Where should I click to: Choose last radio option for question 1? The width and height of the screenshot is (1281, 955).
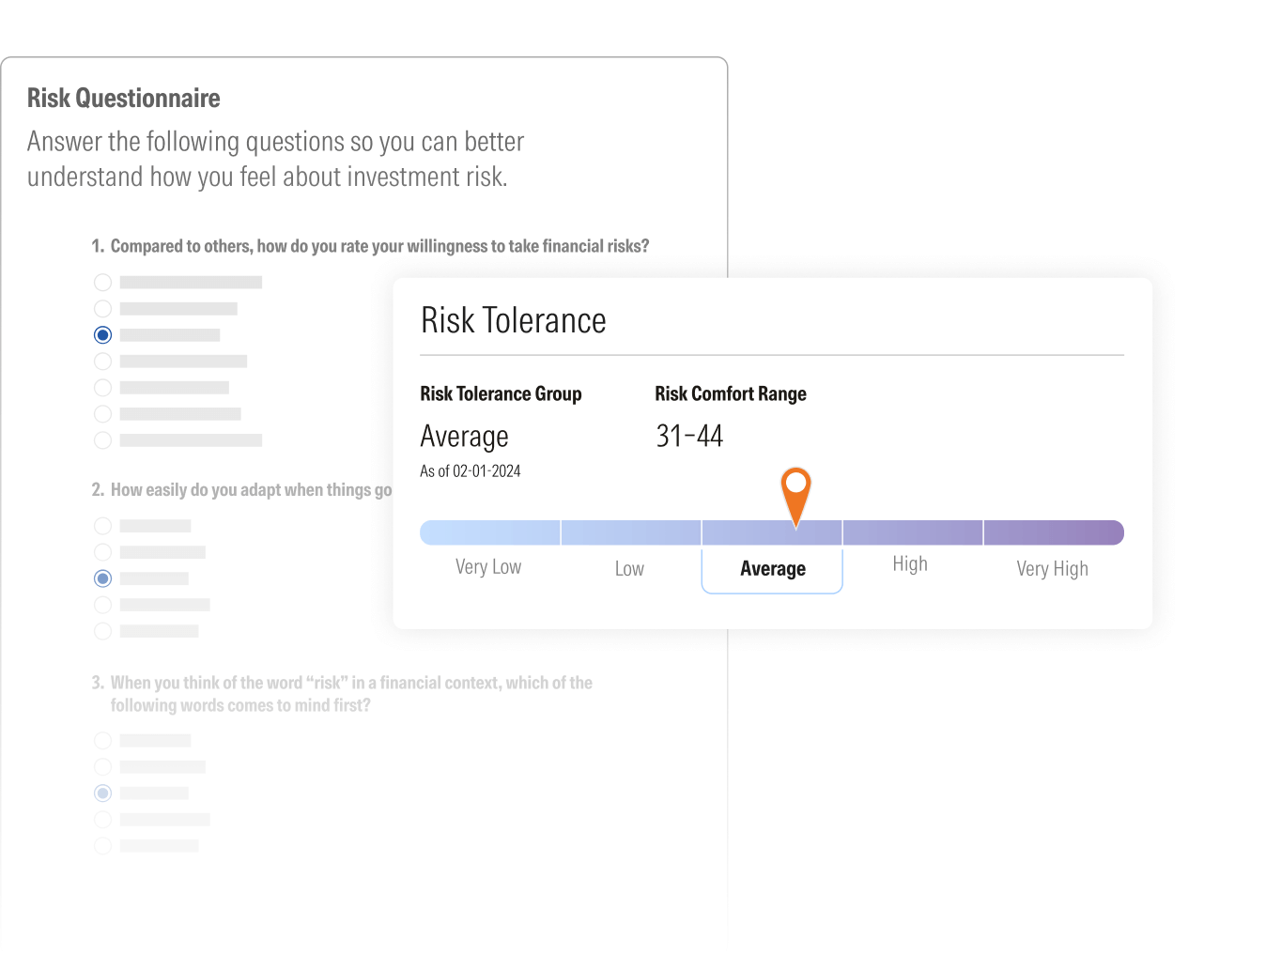(103, 440)
